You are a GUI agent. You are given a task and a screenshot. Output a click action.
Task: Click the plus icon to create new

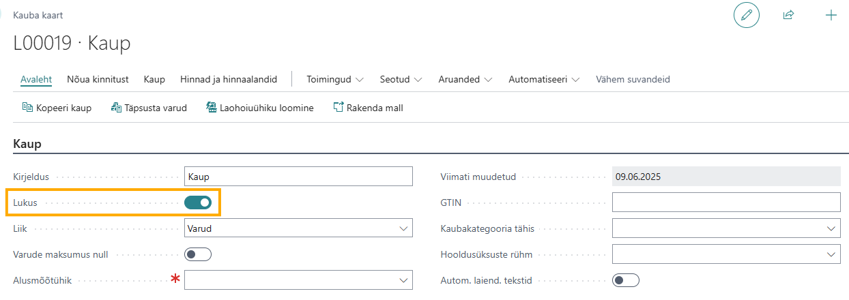pos(831,15)
